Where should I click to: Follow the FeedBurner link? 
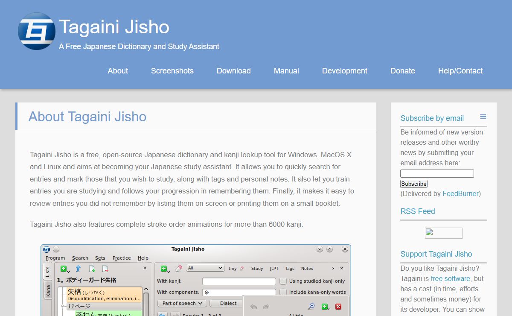(460, 193)
